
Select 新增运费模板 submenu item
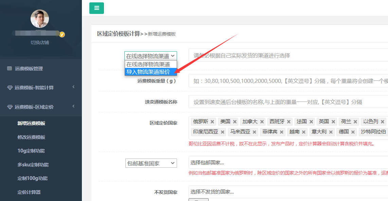coord(31,123)
